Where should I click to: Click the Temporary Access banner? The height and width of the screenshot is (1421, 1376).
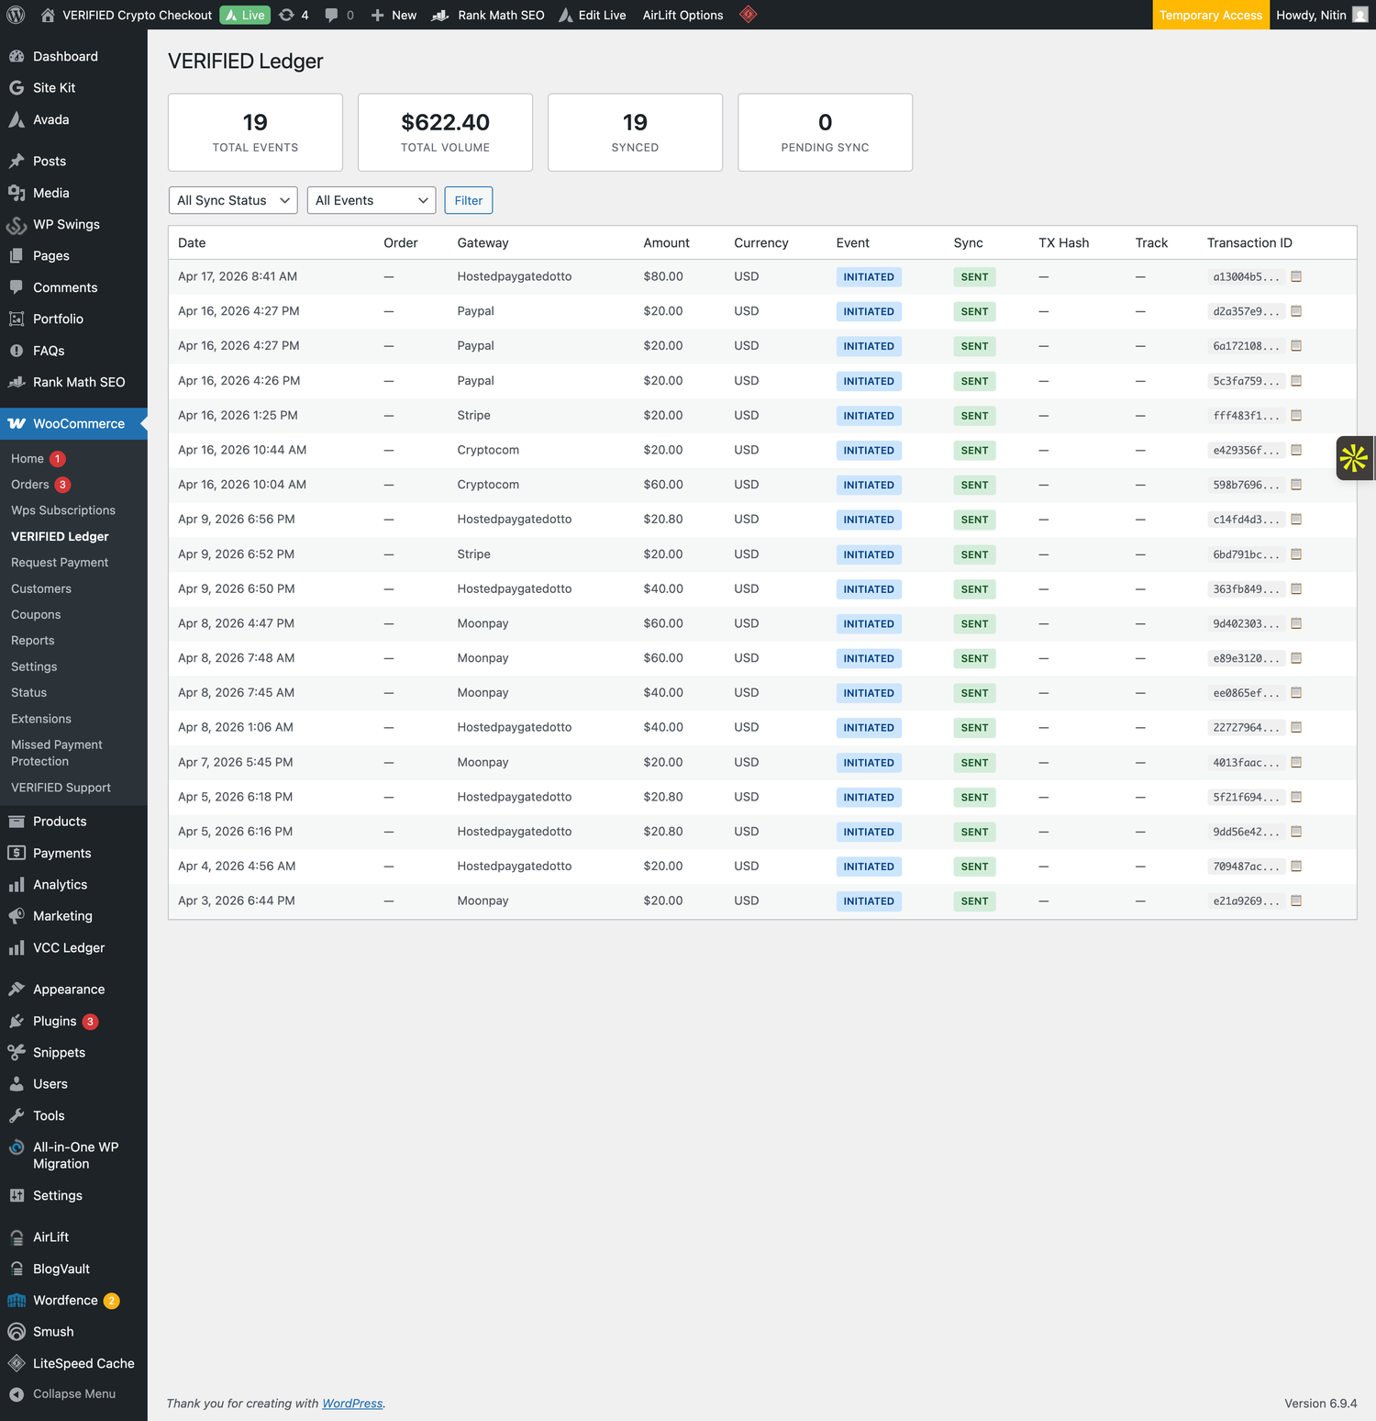(x=1210, y=15)
